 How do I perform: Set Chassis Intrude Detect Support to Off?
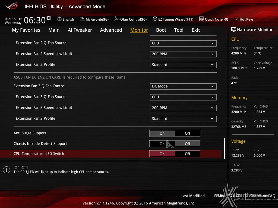187,144
